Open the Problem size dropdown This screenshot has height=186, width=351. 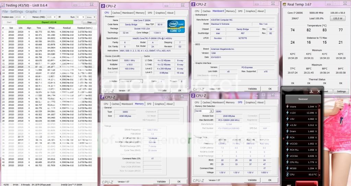(20, 17)
